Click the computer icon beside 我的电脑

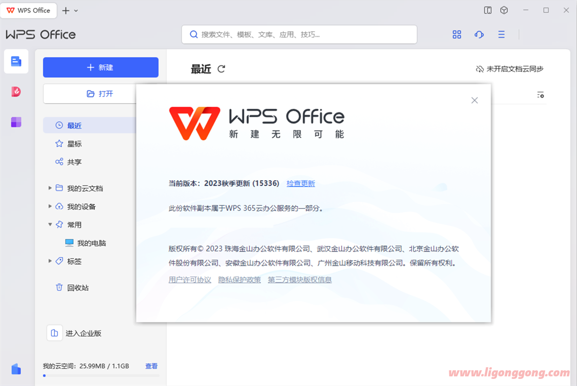point(69,243)
